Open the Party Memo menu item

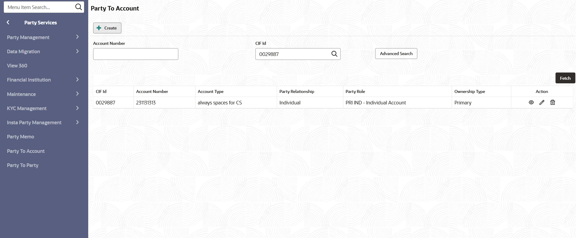[x=20, y=137]
